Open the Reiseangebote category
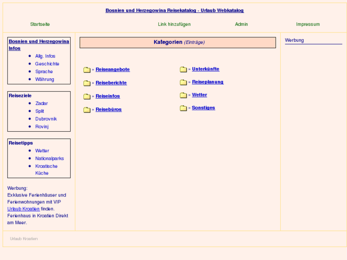 coord(113,69)
